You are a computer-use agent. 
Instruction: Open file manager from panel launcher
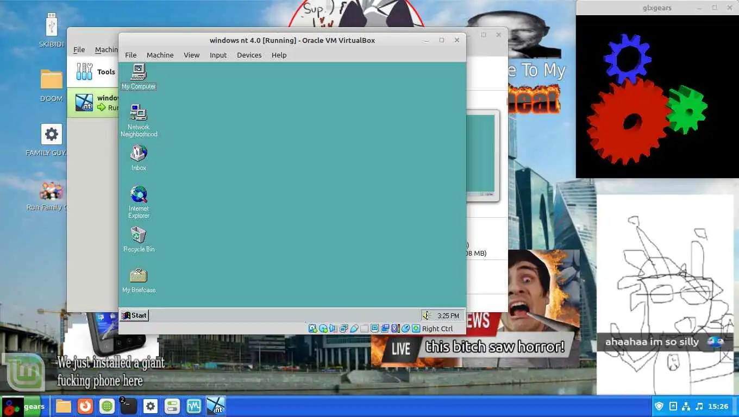tap(64, 406)
